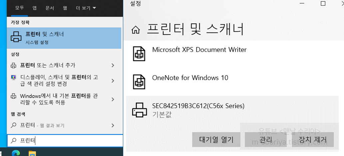The image size is (344, 156).
Task: Click the 관리 button
Action: [266, 140]
